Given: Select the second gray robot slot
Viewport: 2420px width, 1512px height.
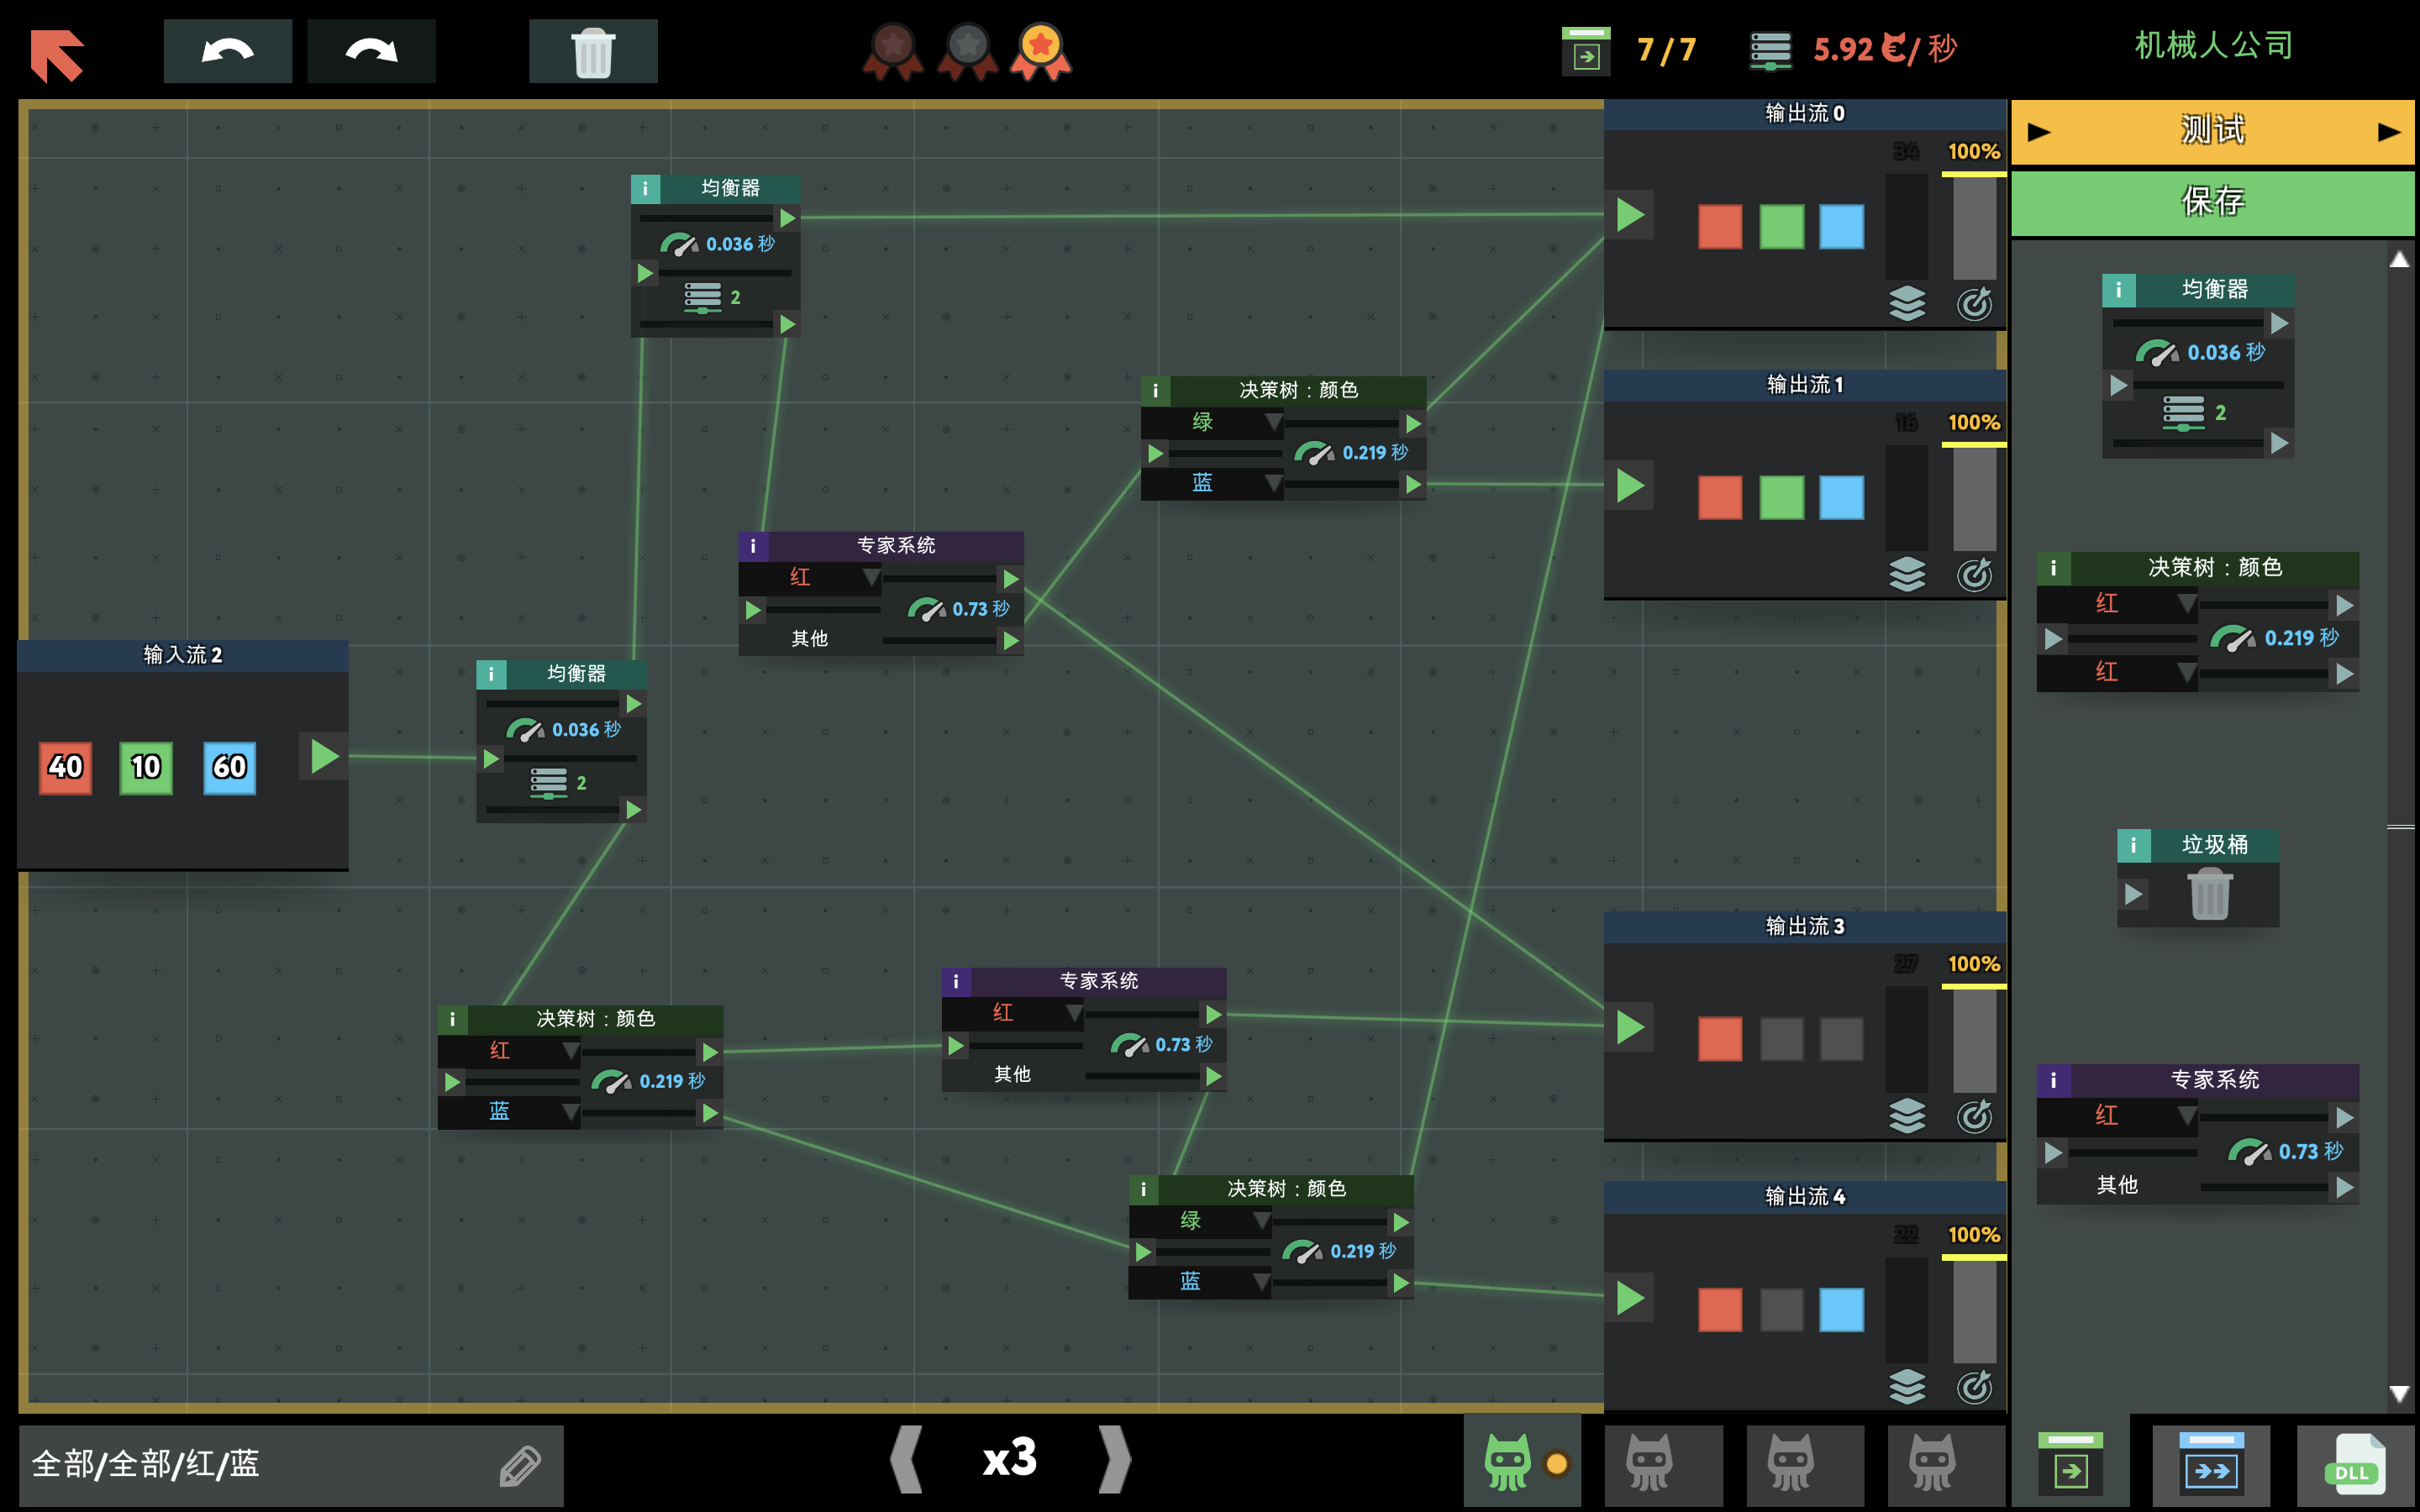Looking at the screenshot, I should tap(1790, 1464).
